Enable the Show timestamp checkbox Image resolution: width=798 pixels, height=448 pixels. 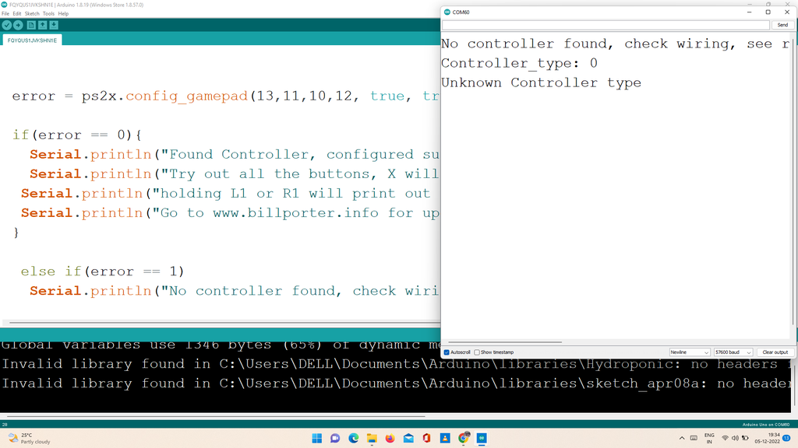tap(477, 352)
